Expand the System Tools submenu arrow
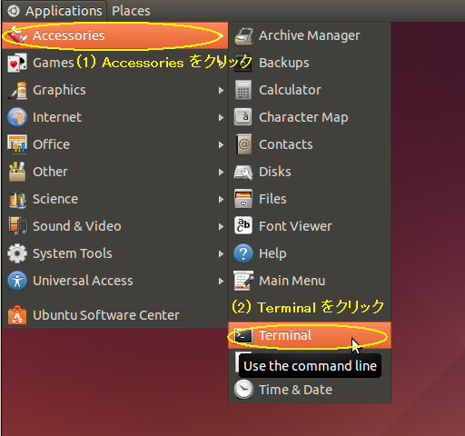465x436 pixels. click(x=221, y=253)
